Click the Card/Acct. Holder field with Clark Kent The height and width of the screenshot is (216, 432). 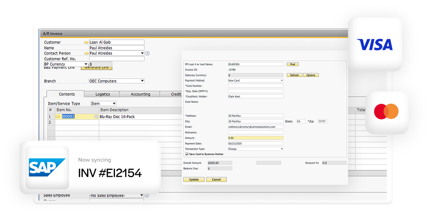click(x=255, y=96)
